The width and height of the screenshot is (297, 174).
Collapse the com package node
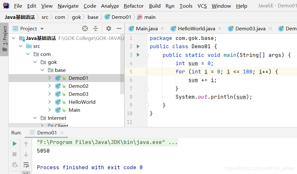pos(28,54)
